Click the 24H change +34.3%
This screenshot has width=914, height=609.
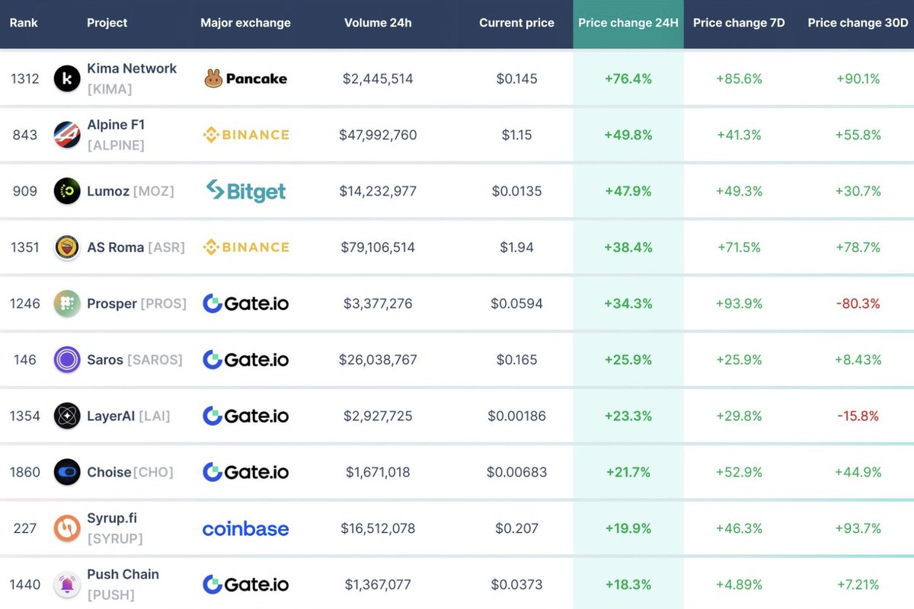pos(628,304)
